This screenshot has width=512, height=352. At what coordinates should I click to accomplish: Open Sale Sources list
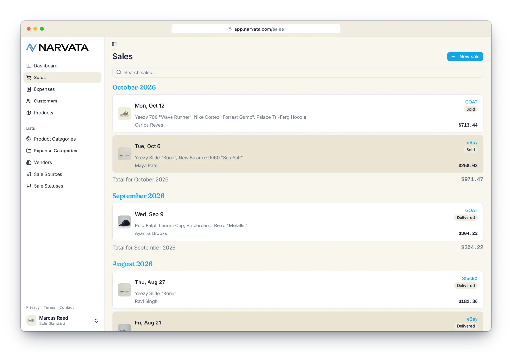[62, 174]
